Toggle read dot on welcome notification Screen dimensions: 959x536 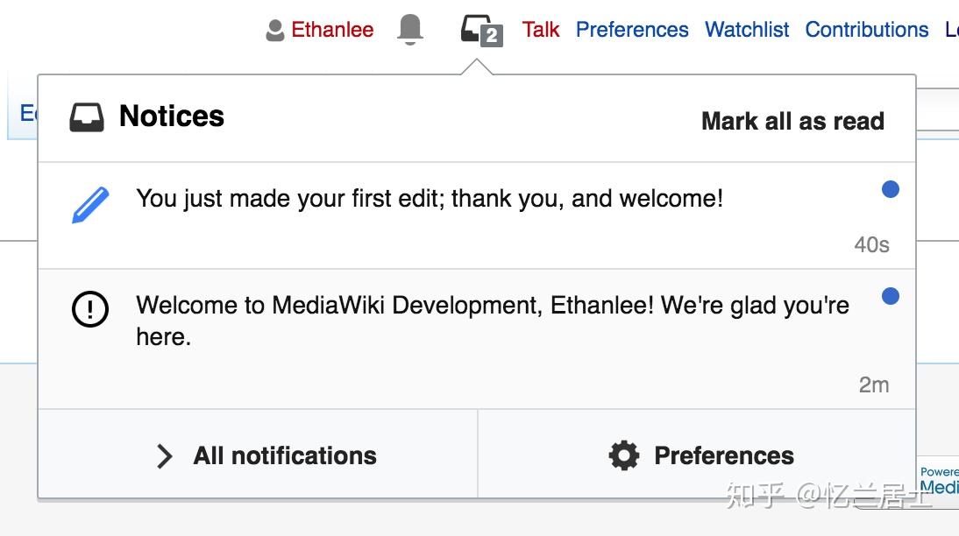pos(890,296)
